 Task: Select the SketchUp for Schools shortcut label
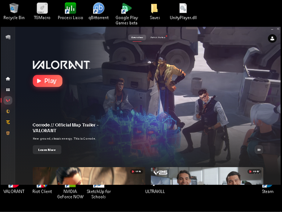(99, 194)
